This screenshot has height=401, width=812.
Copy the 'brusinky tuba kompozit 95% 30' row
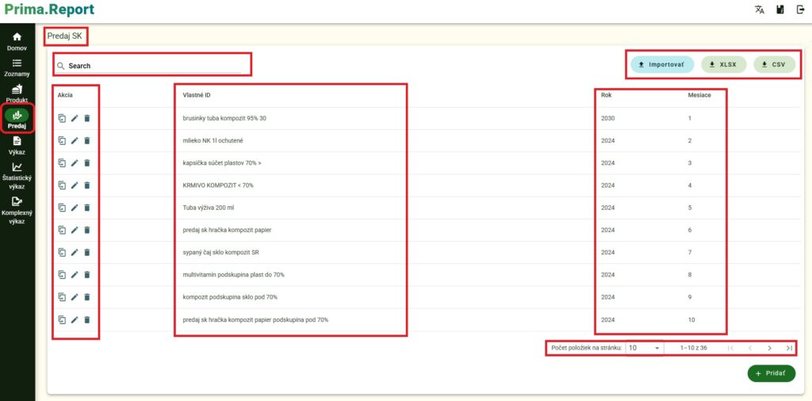[62, 118]
